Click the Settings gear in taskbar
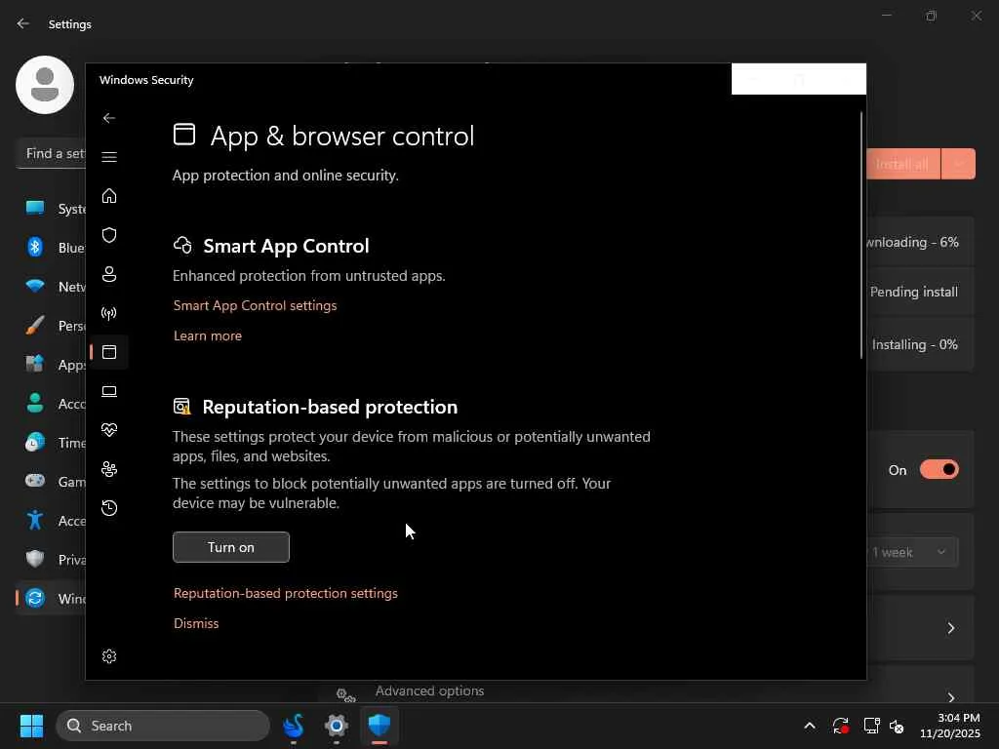 pyautogui.click(x=337, y=726)
